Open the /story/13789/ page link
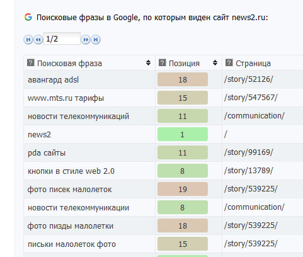 [x=248, y=171]
